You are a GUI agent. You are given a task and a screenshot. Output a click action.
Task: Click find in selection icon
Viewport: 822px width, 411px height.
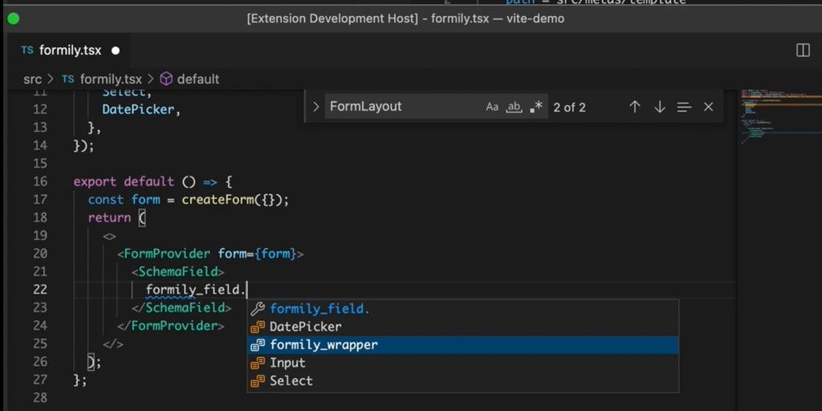point(684,107)
